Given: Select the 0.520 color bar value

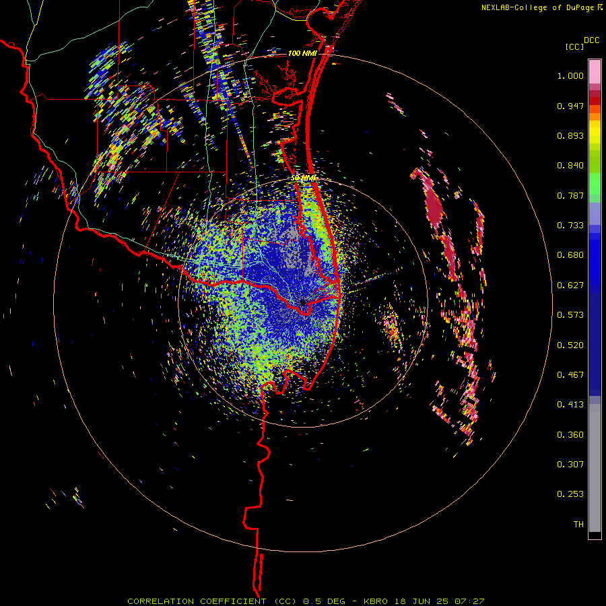Looking at the screenshot, I should 570,345.
